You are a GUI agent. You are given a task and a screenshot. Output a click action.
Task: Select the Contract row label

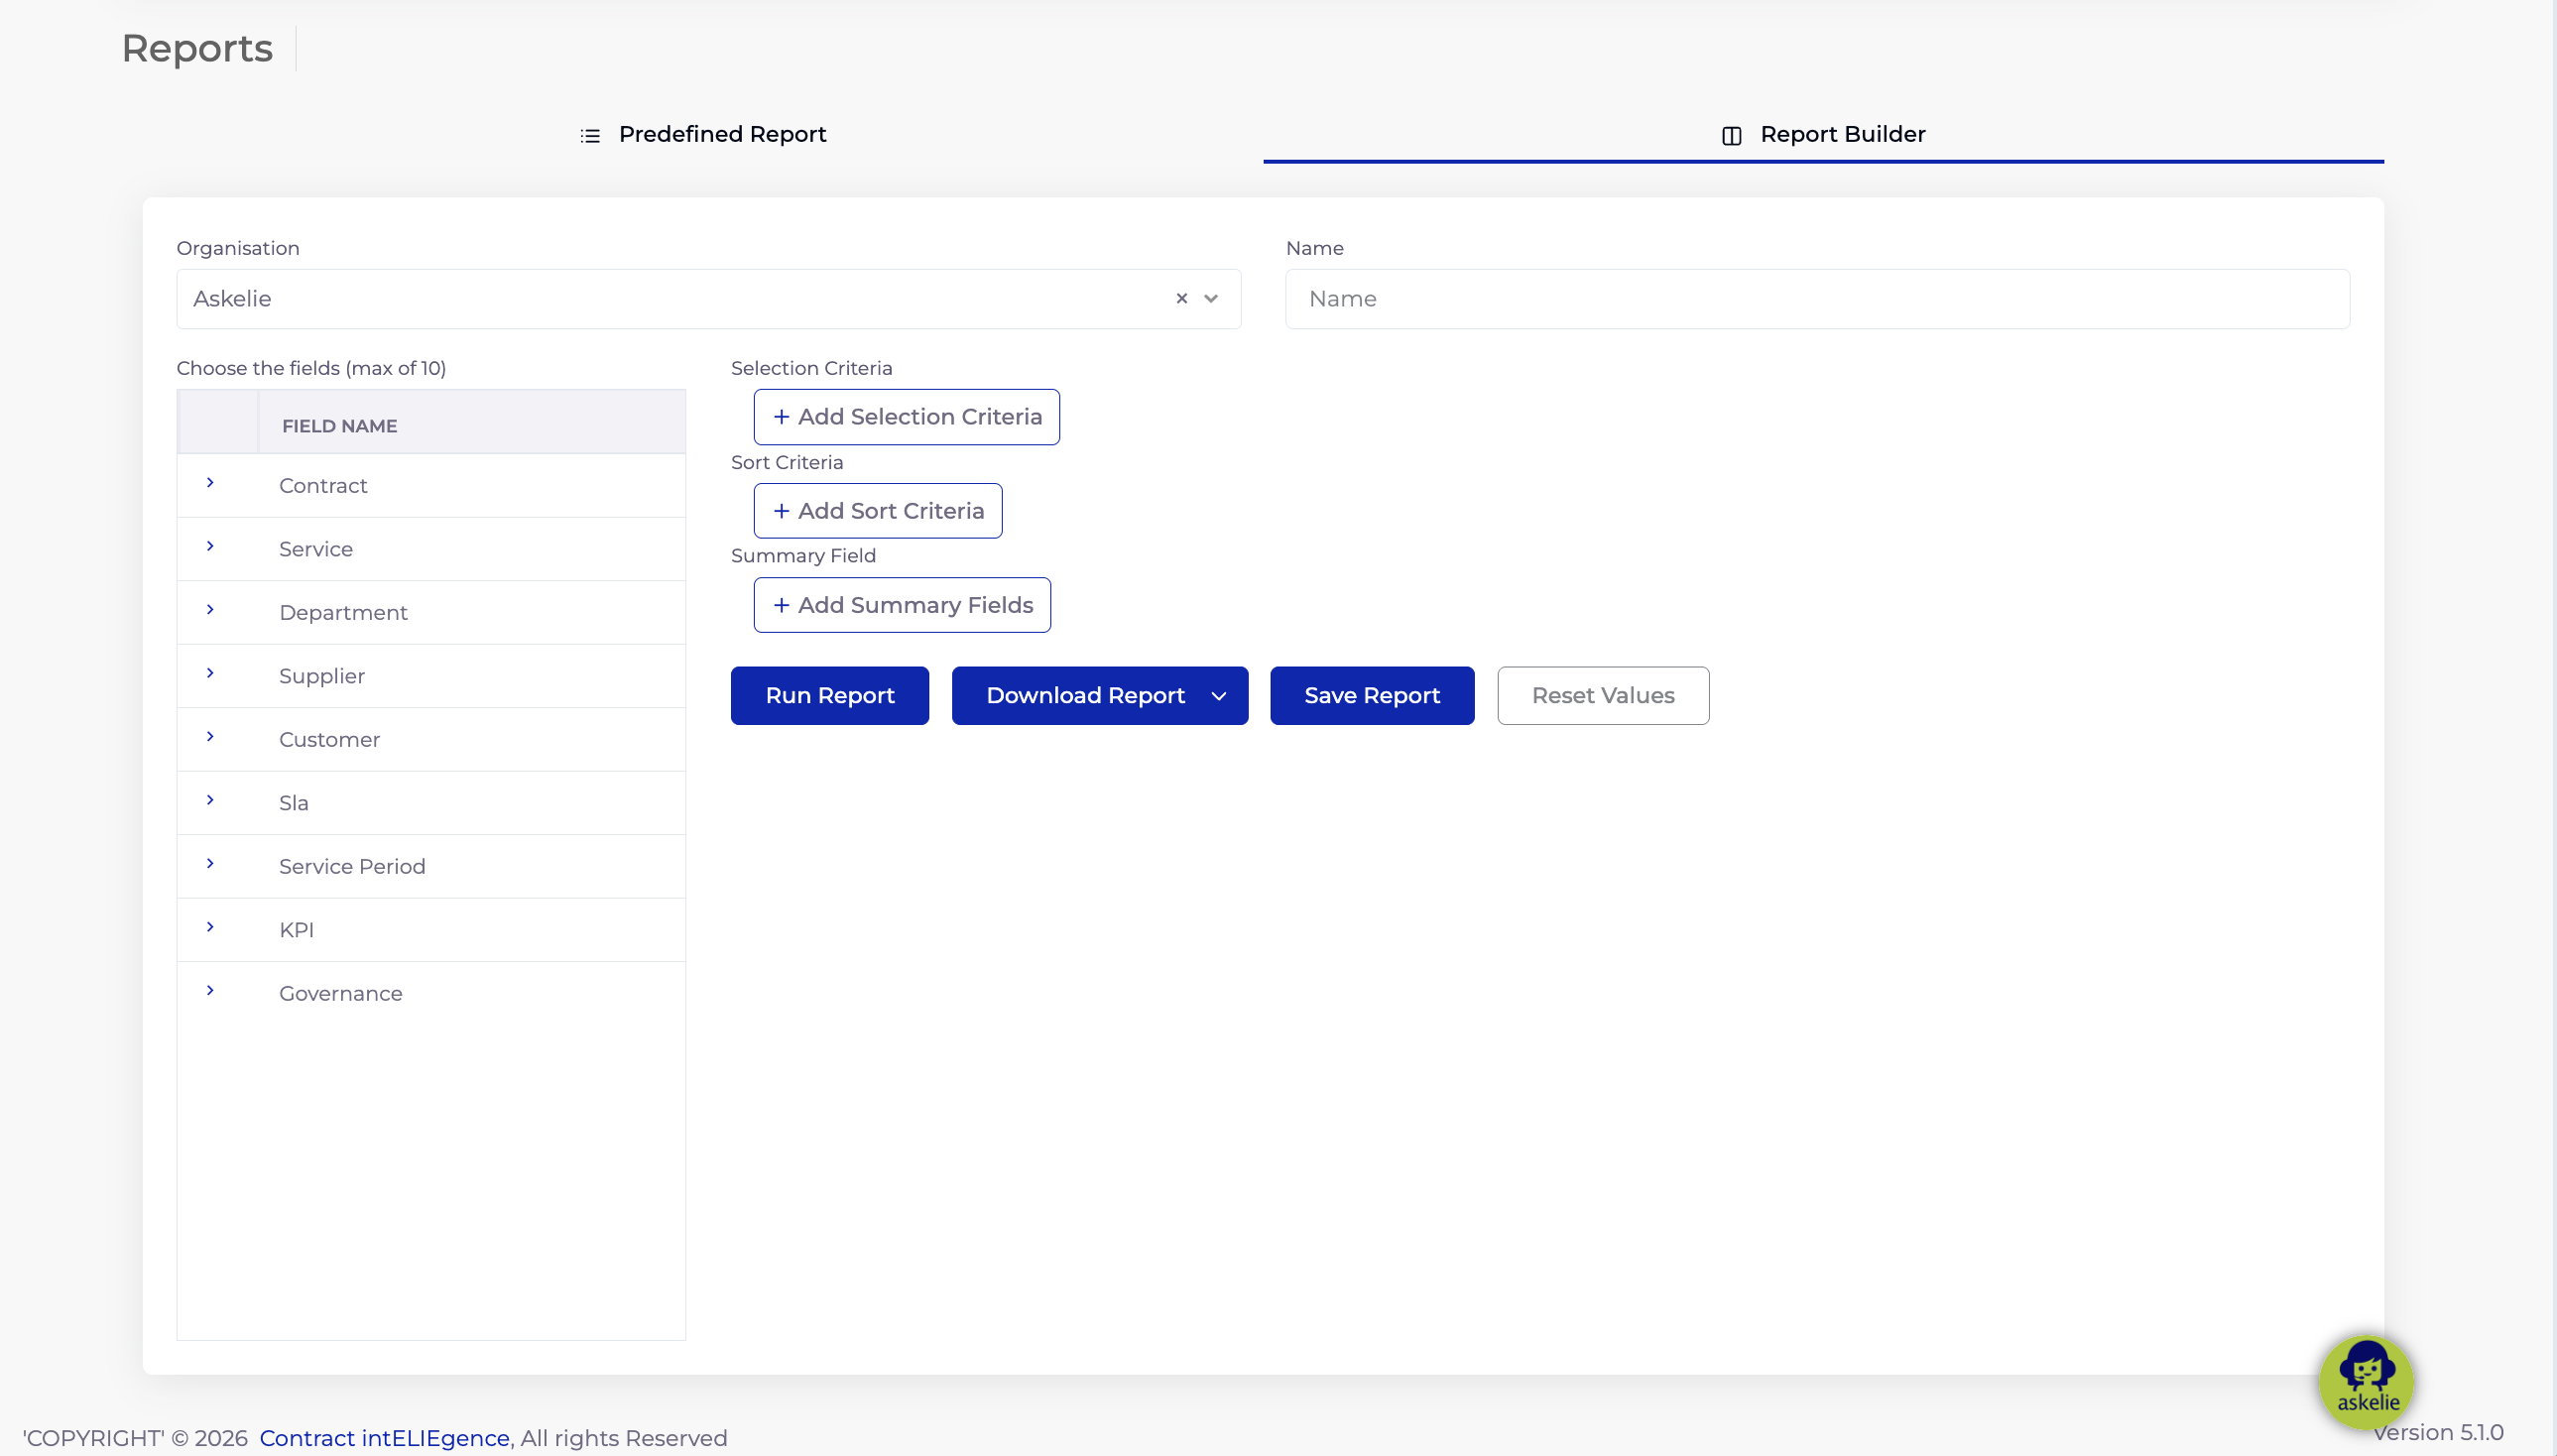pyautogui.click(x=323, y=486)
